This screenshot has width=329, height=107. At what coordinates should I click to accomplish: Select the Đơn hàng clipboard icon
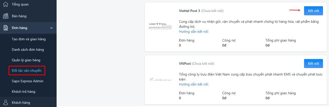[x=5, y=28]
